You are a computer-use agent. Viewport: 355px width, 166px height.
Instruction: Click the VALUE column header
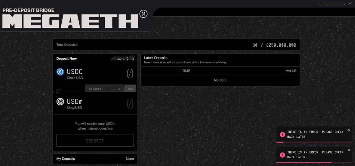(291, 71)
